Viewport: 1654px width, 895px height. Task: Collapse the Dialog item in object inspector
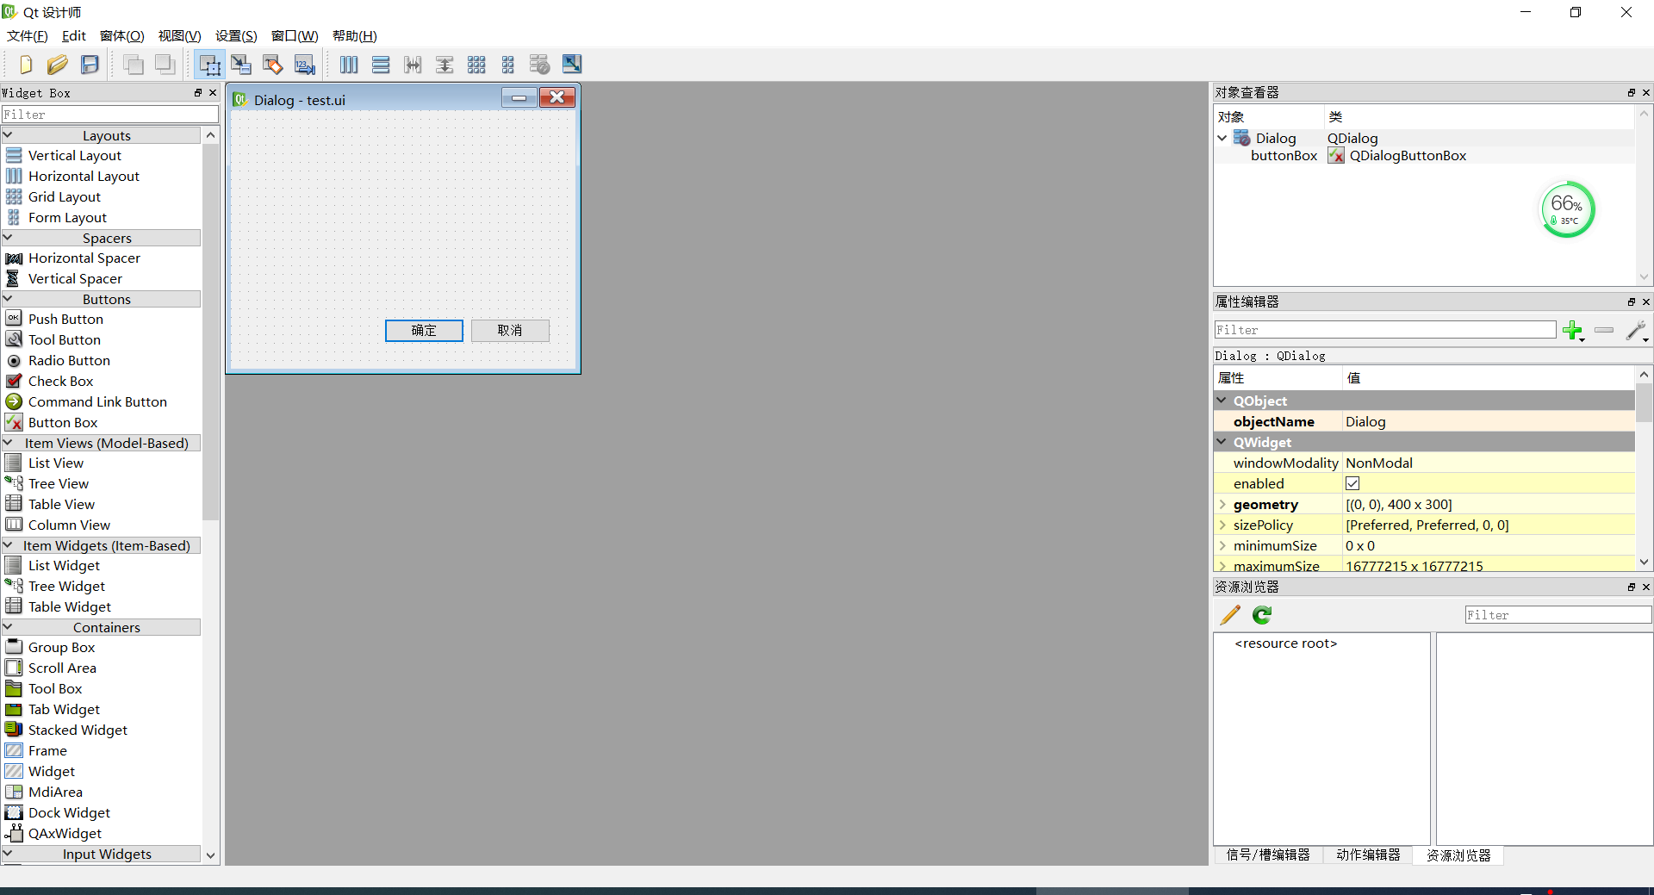pyautogui.click(x=1222, y=138)
